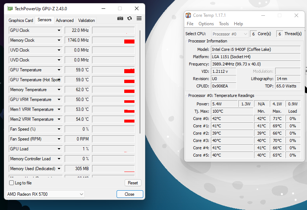Open the GPU Temperature sensor dropdown
The width and height of the screenshot is (307, 210).
[x=59, y=70]
